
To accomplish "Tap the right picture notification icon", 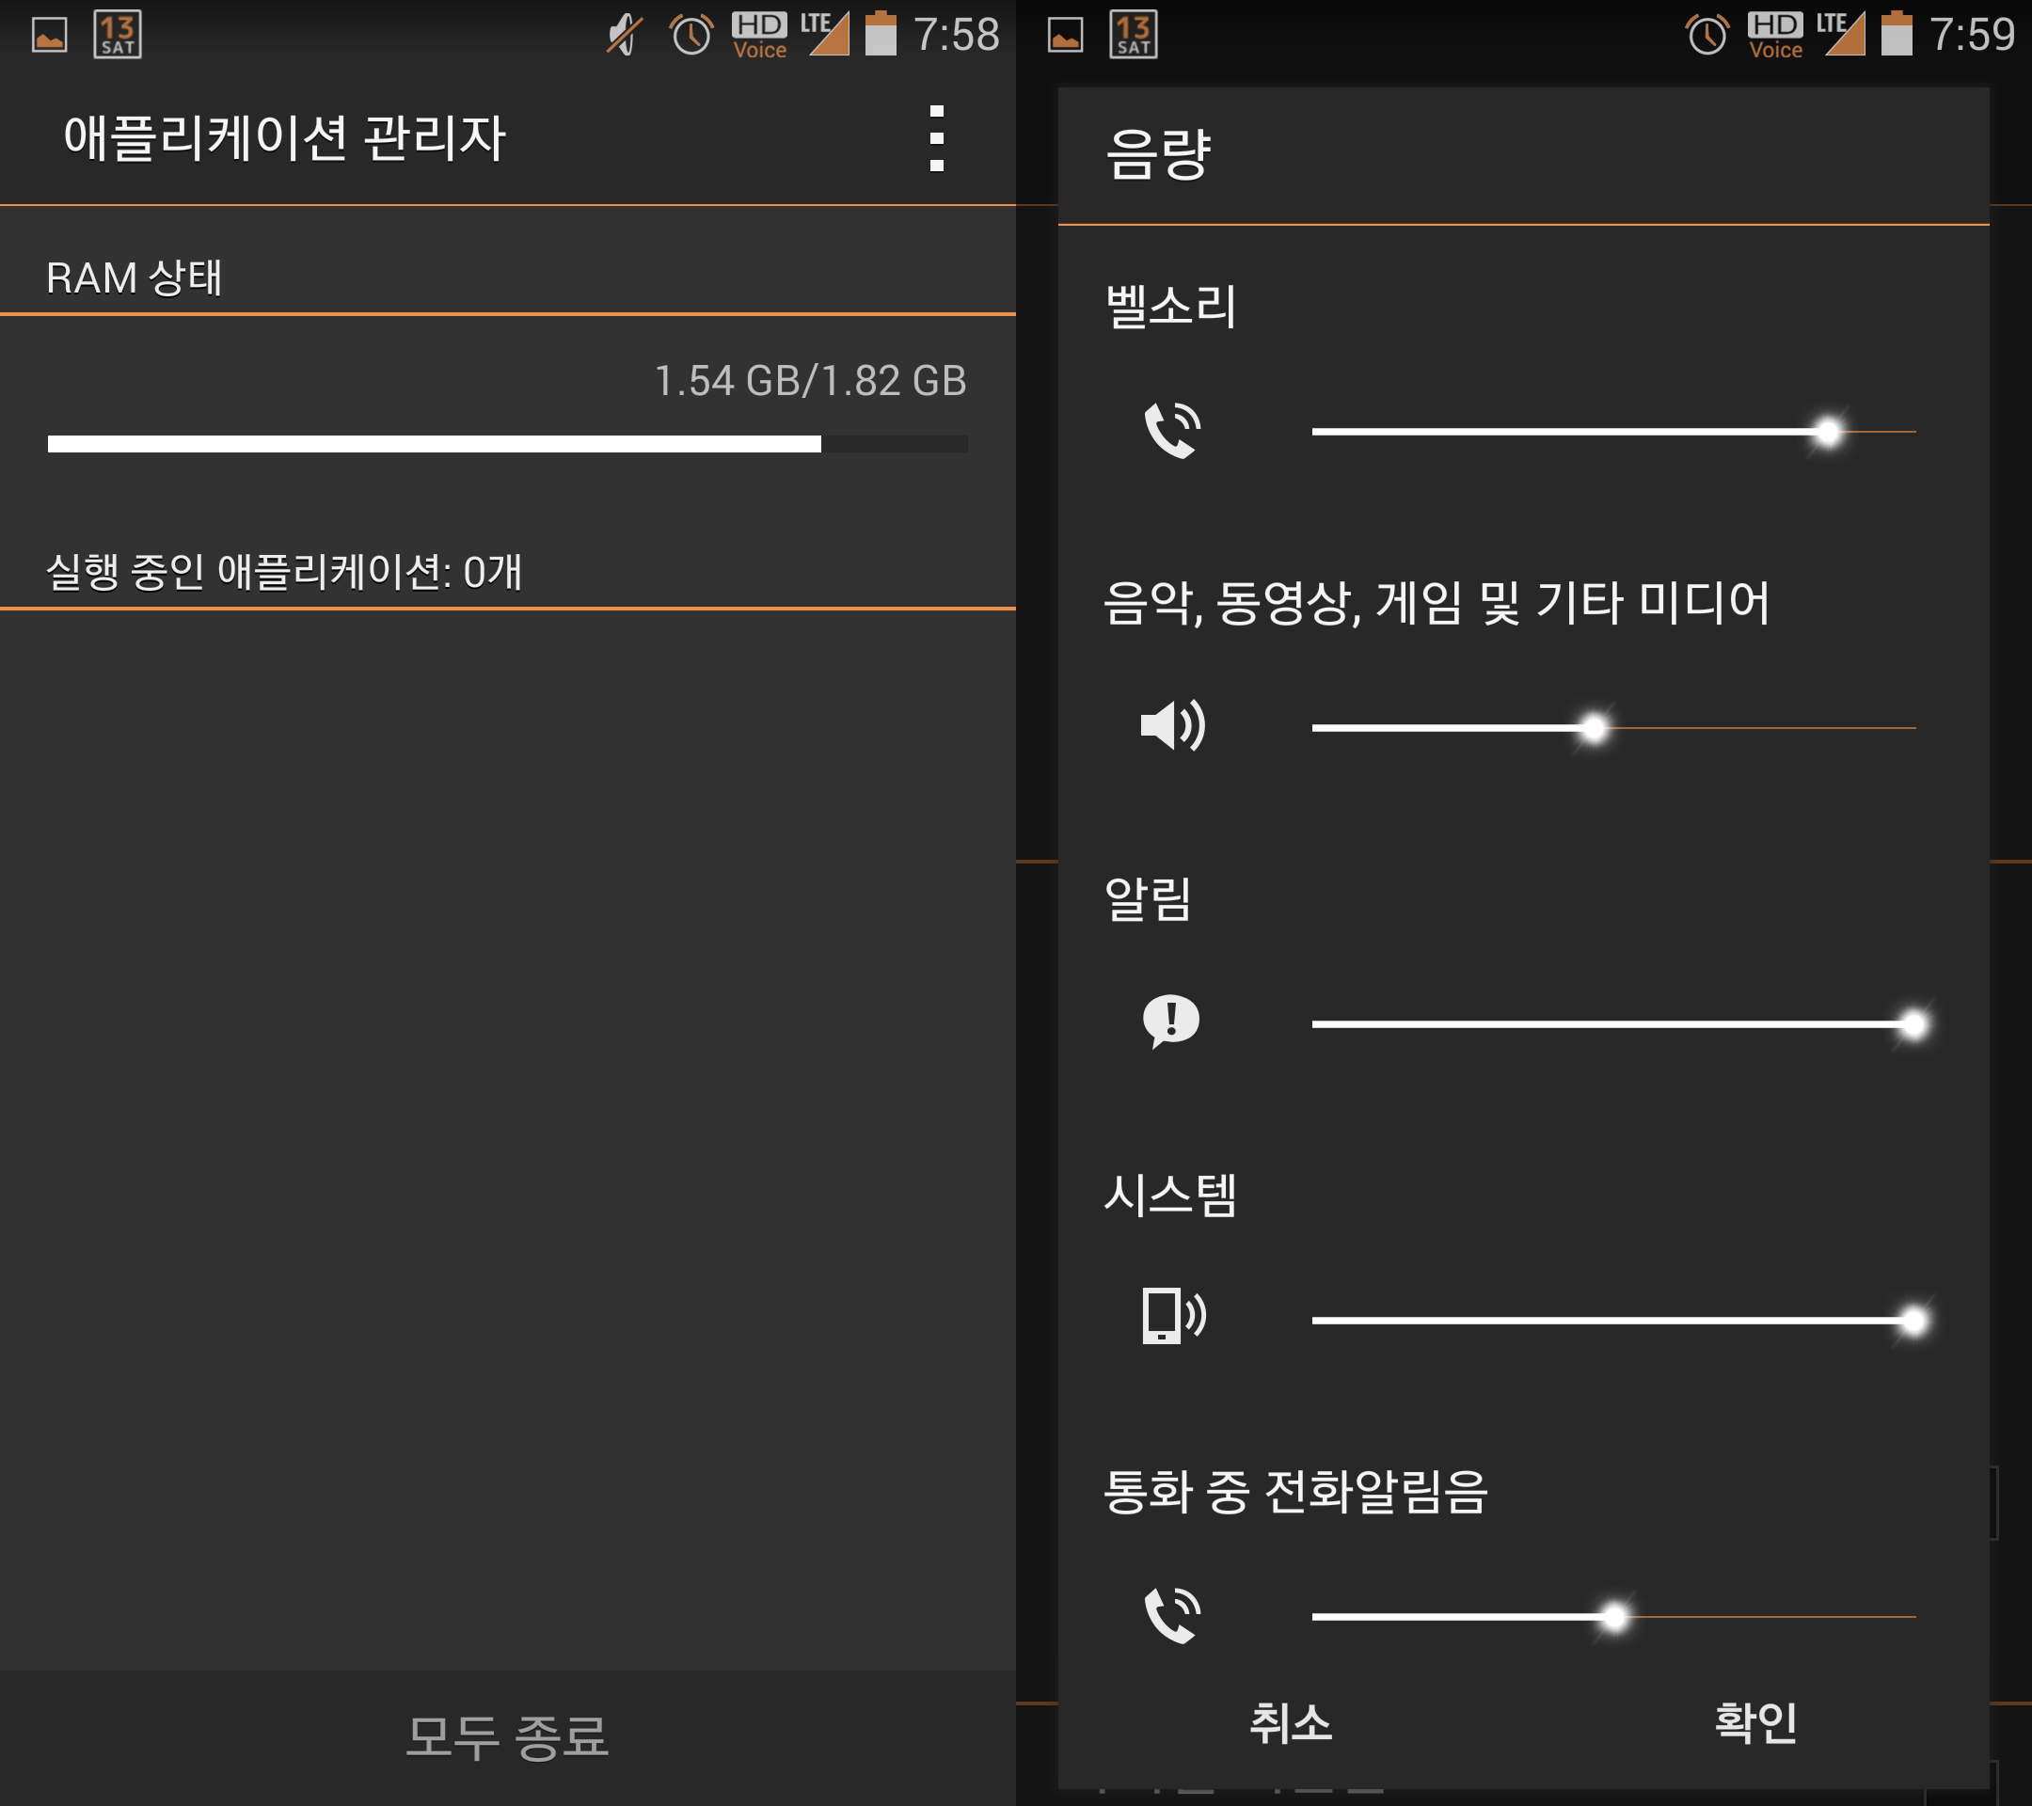I will [x=1065, y=36].
